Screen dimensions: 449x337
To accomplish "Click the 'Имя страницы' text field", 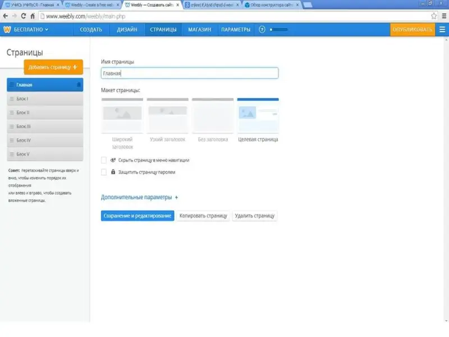I will 189,73.
